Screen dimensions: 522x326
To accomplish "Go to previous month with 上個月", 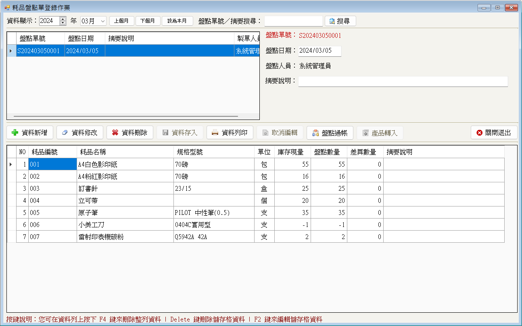I will [x=121, y=21].
